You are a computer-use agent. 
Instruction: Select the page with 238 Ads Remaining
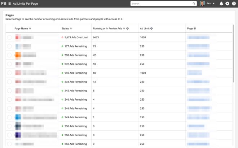point(9,82)
